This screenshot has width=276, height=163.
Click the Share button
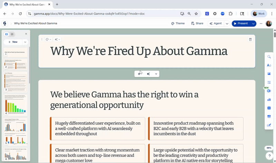(x=197, y=23)
